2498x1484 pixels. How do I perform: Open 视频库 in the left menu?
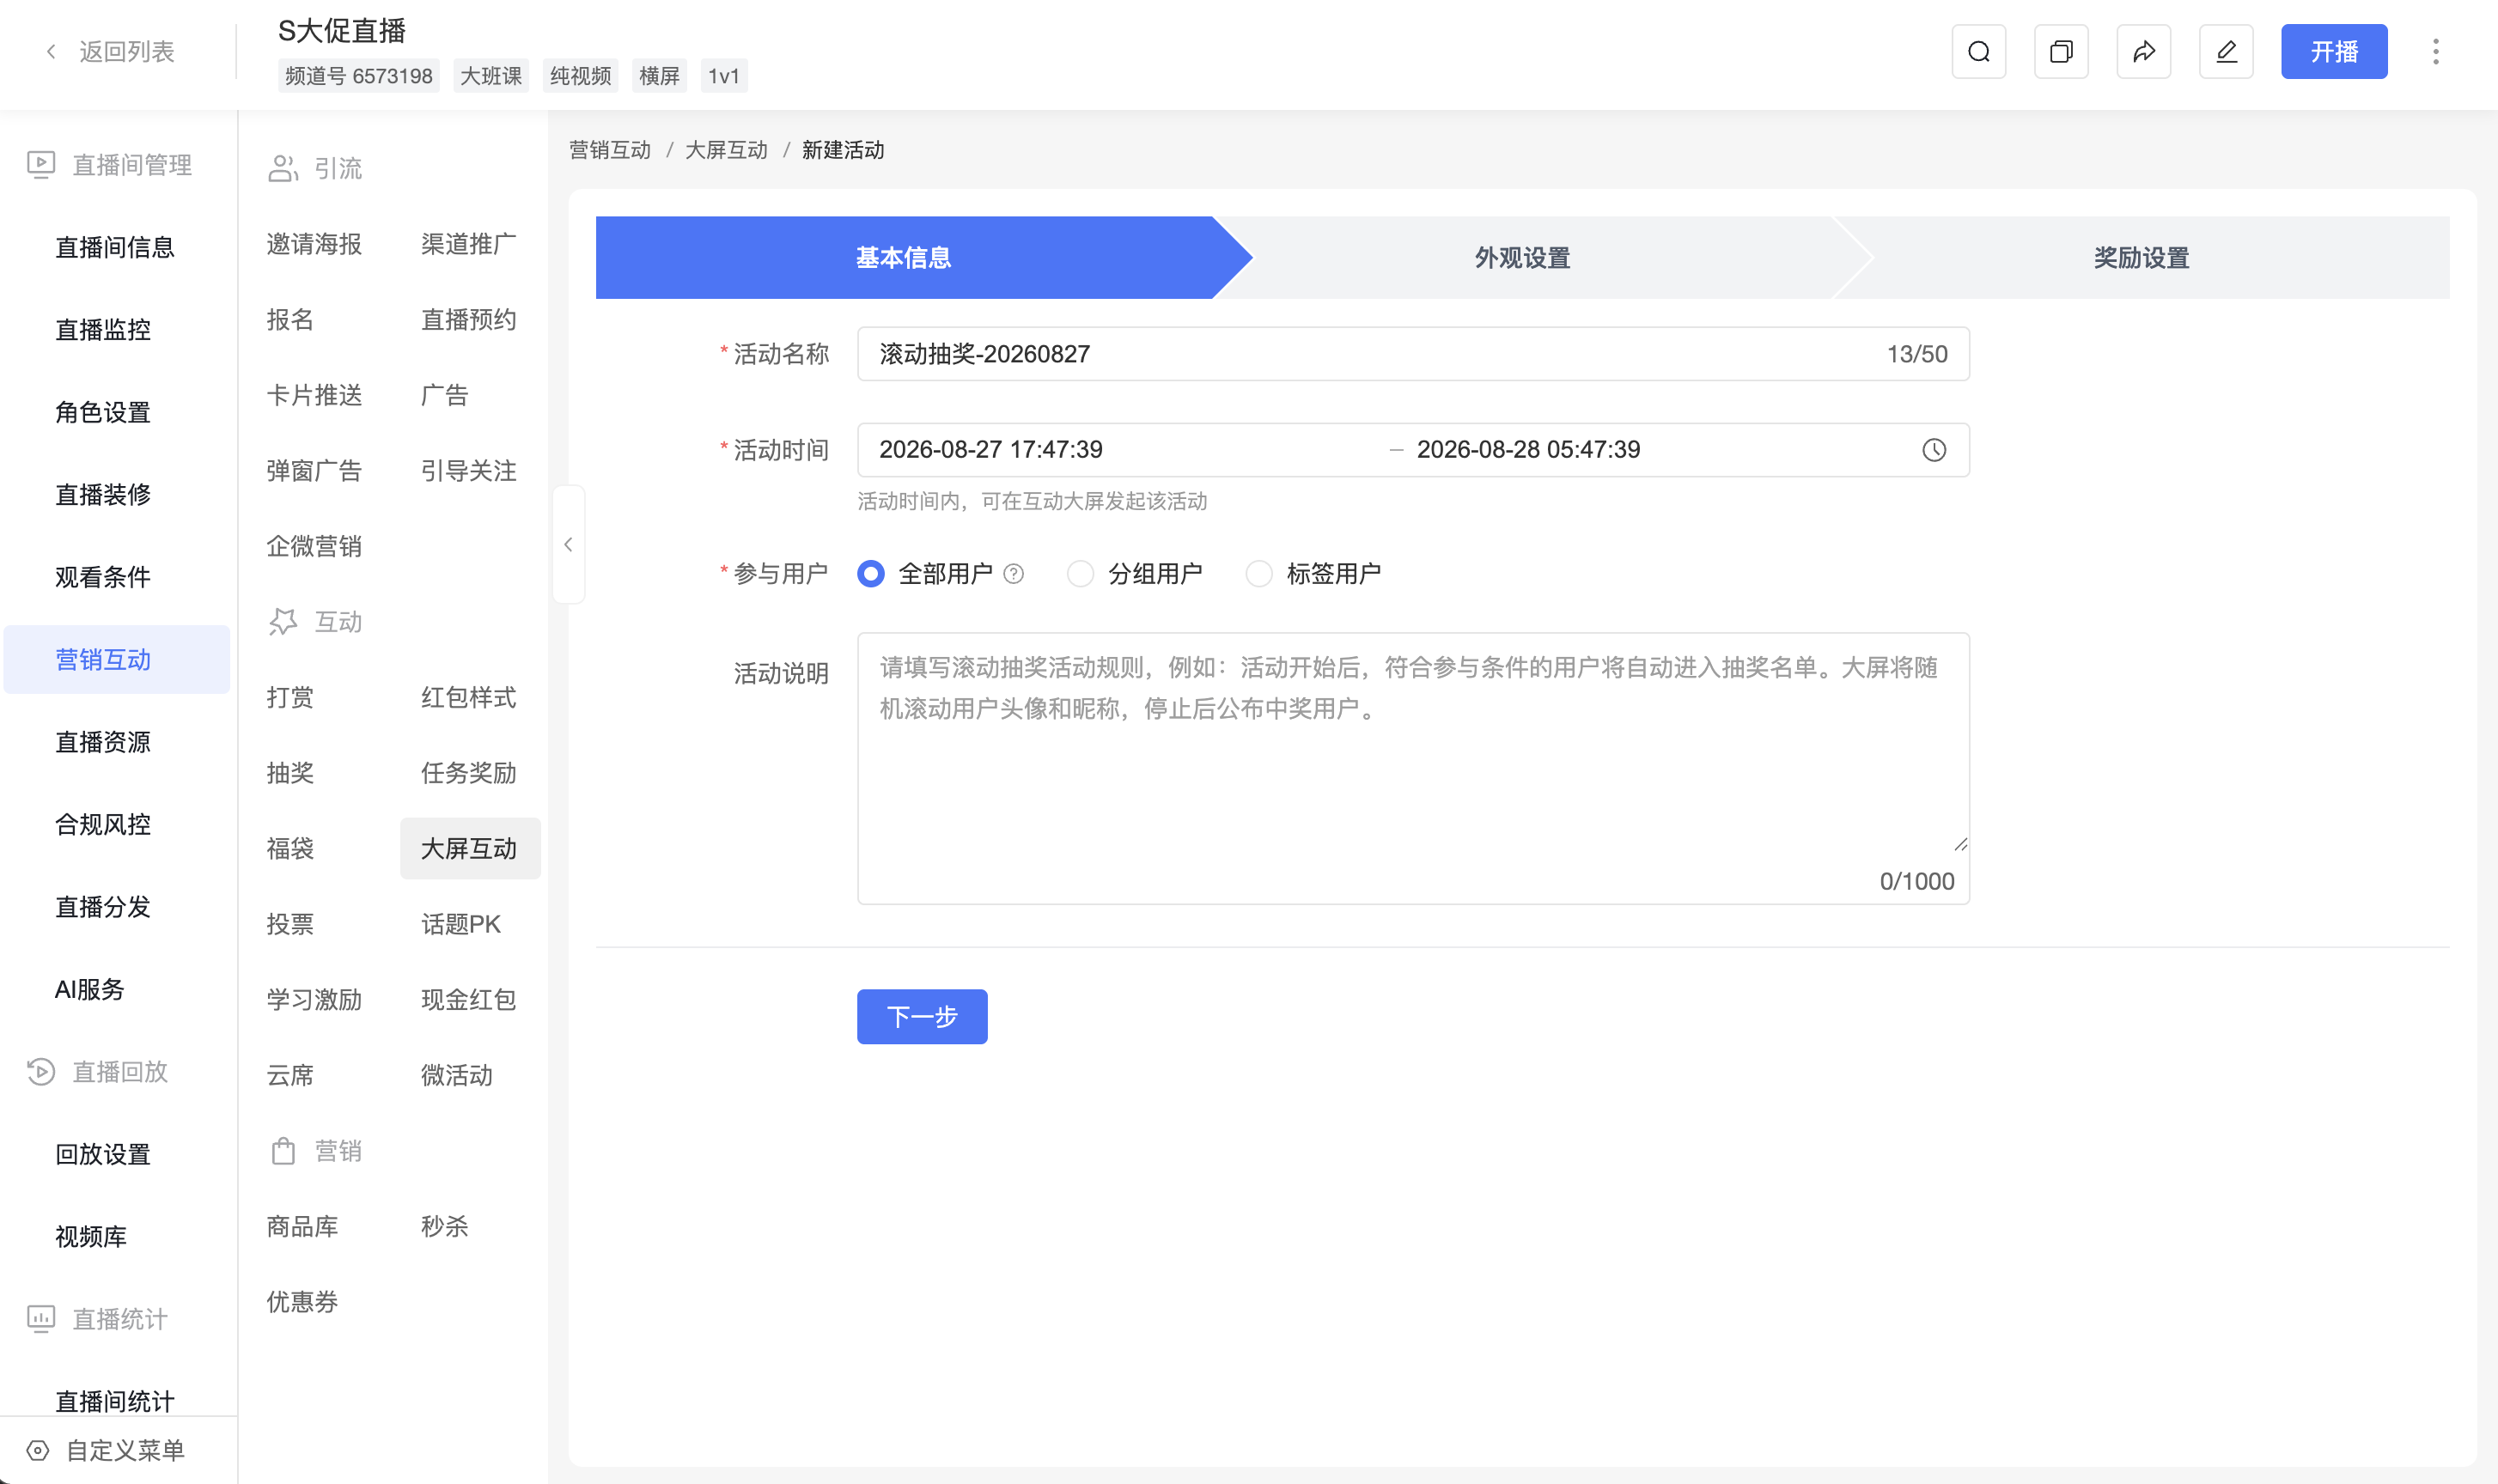pyautogui.click(x=91, y=1236)
